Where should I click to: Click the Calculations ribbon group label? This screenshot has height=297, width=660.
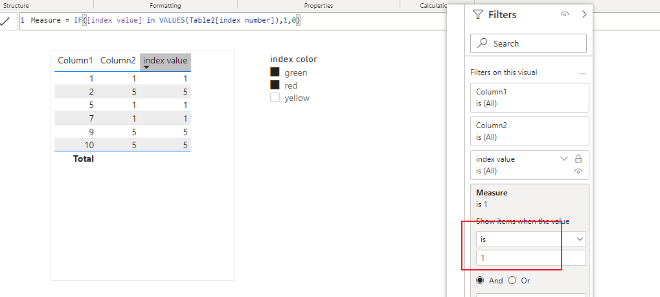coord(433,5)
